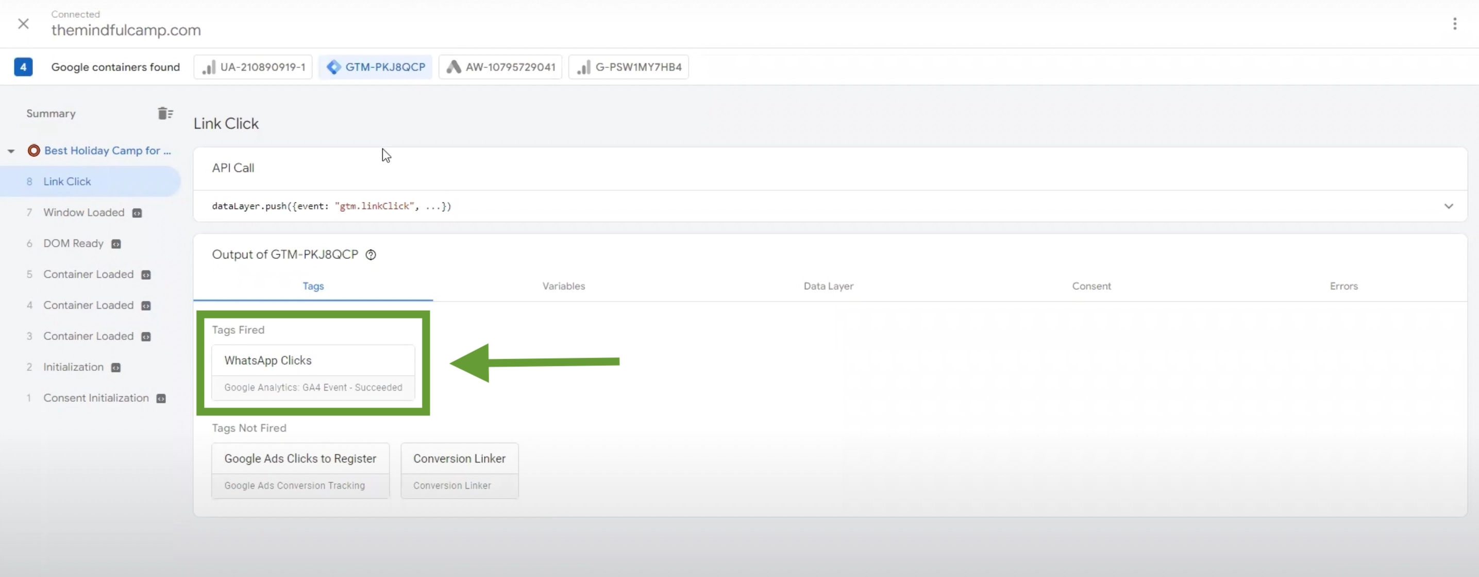Viewport: 1479px width, 577px height.
Task: Click the Tag Manager diamond icon
Action: 333,67
